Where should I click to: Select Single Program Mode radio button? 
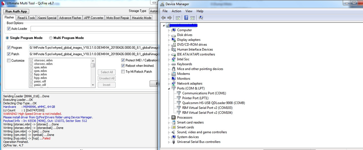pos(7,38)
